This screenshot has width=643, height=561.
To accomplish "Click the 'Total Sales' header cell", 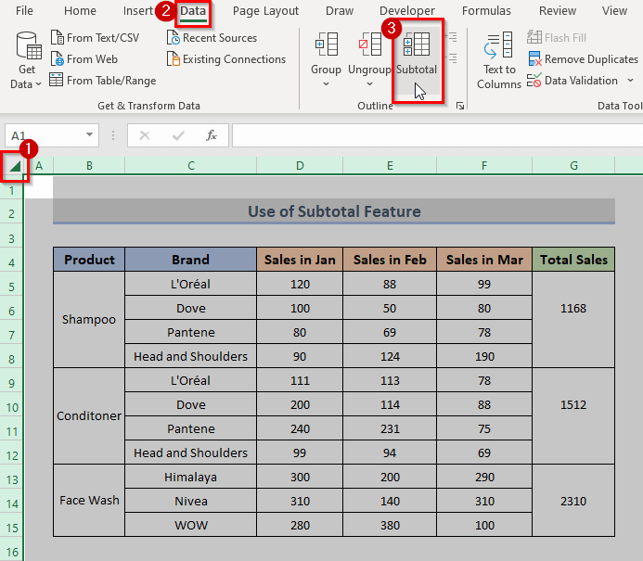I will tap(573, 260).
